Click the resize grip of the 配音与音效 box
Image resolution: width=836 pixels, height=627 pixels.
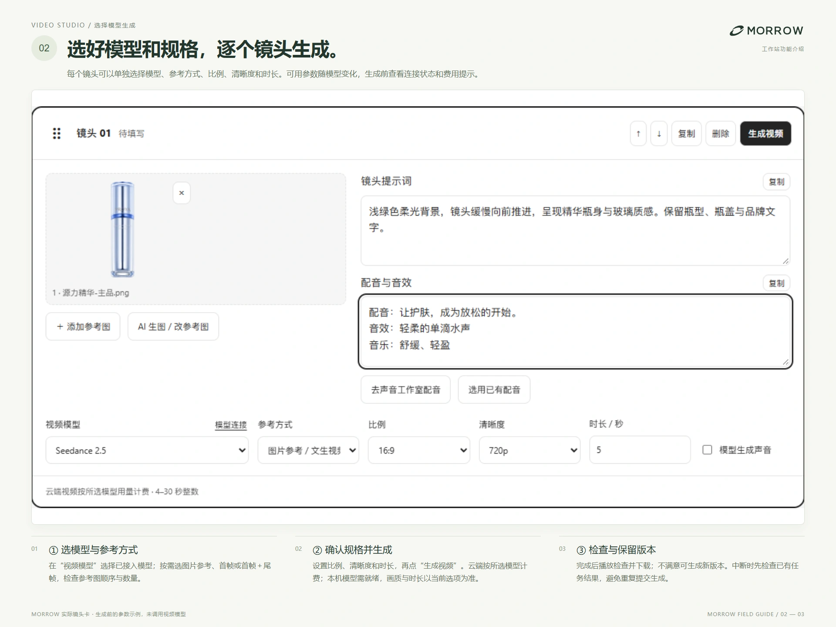point(785,362)
